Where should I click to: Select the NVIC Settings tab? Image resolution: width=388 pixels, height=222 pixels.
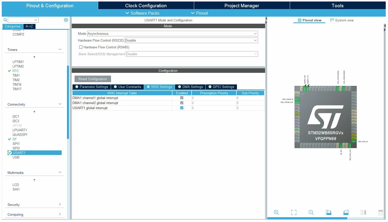coord(159,87)
